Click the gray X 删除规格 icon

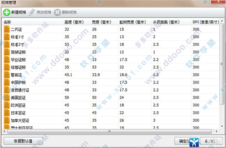point(57,12)
